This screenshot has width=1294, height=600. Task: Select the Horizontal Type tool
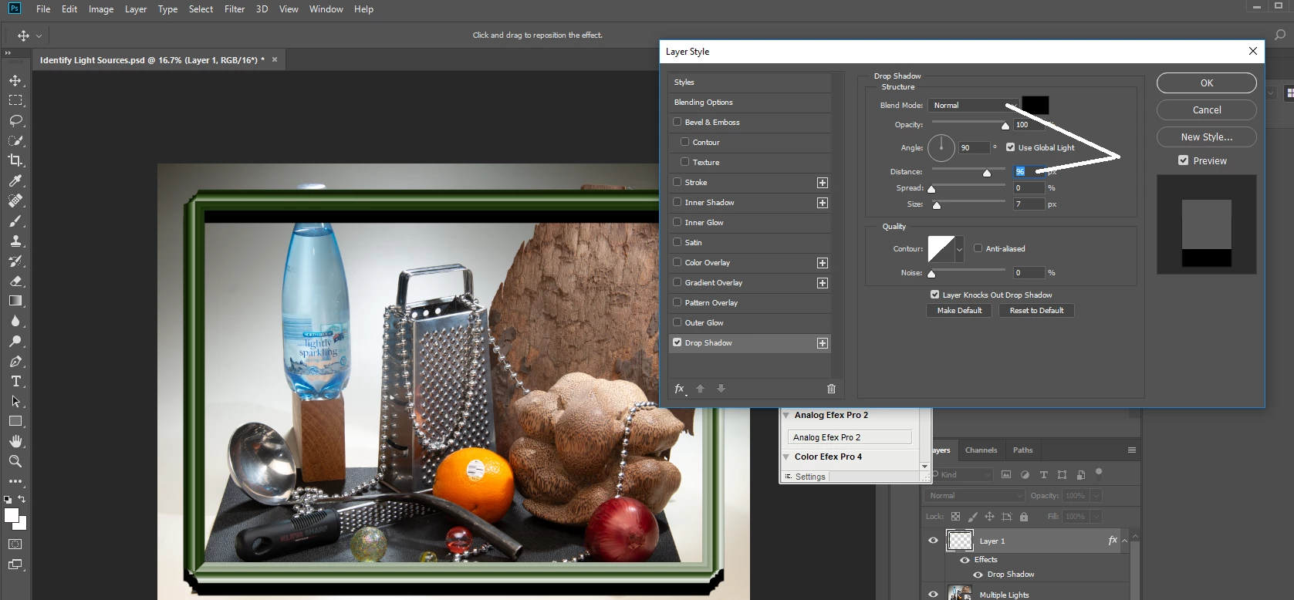click(x=15, y=381)
